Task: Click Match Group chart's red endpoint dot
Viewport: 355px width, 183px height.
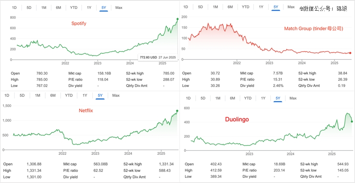Action: (x=350, y=53)
